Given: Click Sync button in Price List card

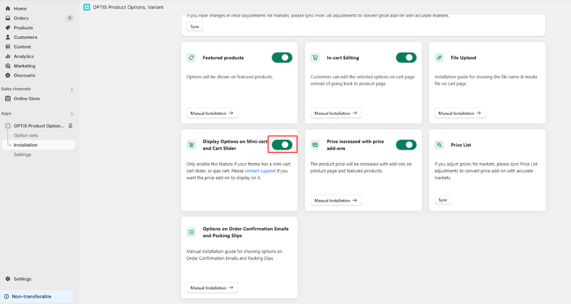Looking at the screenshot, I should 442,200.
